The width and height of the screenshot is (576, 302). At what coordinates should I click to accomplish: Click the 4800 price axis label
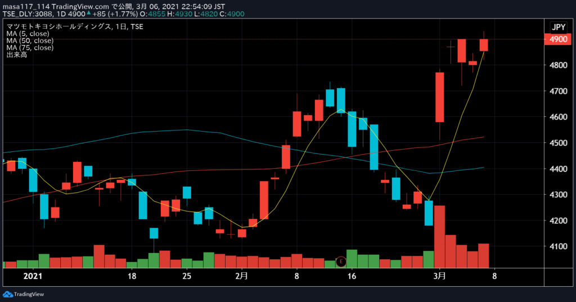tap(559, 65)
